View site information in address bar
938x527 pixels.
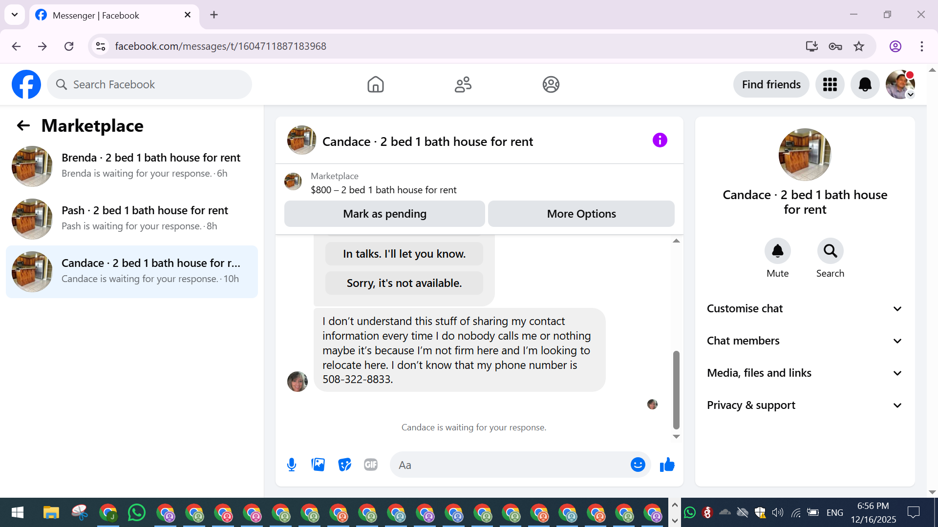(x=101, y=46)
